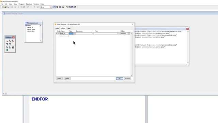This screenshot has width=218, height=123.
Task: Toggle the Command Window toolbar icon
Action: (x=54, y=7)
